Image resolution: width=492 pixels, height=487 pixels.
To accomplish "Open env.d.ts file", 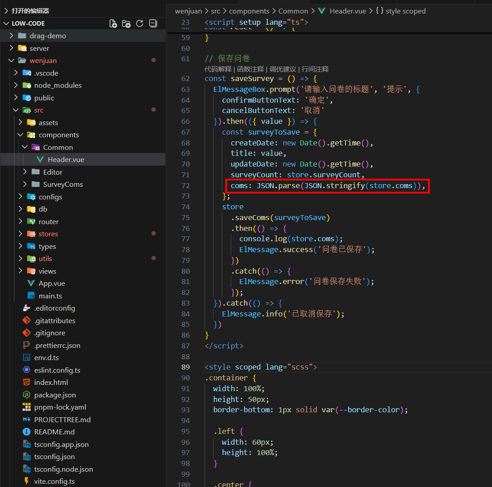I will [46, 357].
